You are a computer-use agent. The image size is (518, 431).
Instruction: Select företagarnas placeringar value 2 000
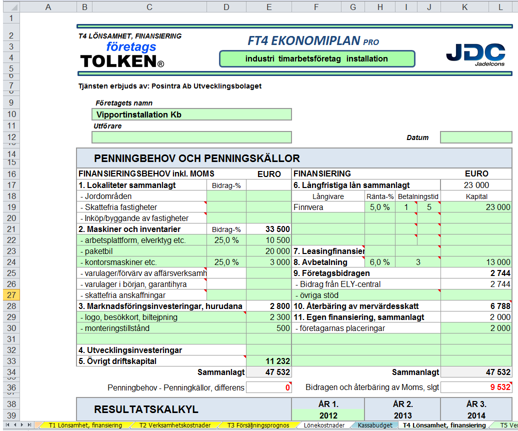[x=476, y=328]
